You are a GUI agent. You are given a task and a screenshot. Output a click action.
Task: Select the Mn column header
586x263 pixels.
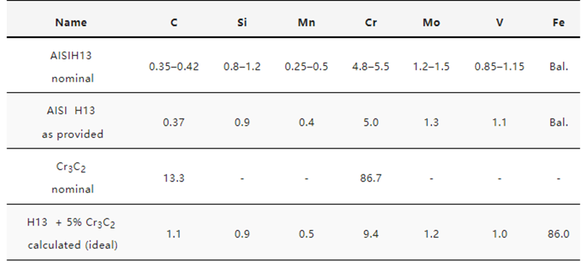306,22
